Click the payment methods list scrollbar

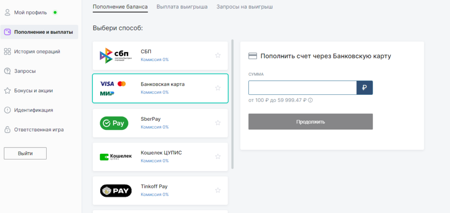coord(232,104)
